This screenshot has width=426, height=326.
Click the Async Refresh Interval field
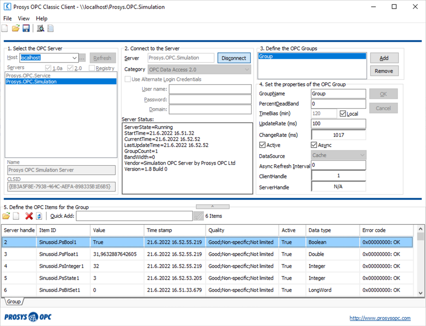click(x=339, y=165)
